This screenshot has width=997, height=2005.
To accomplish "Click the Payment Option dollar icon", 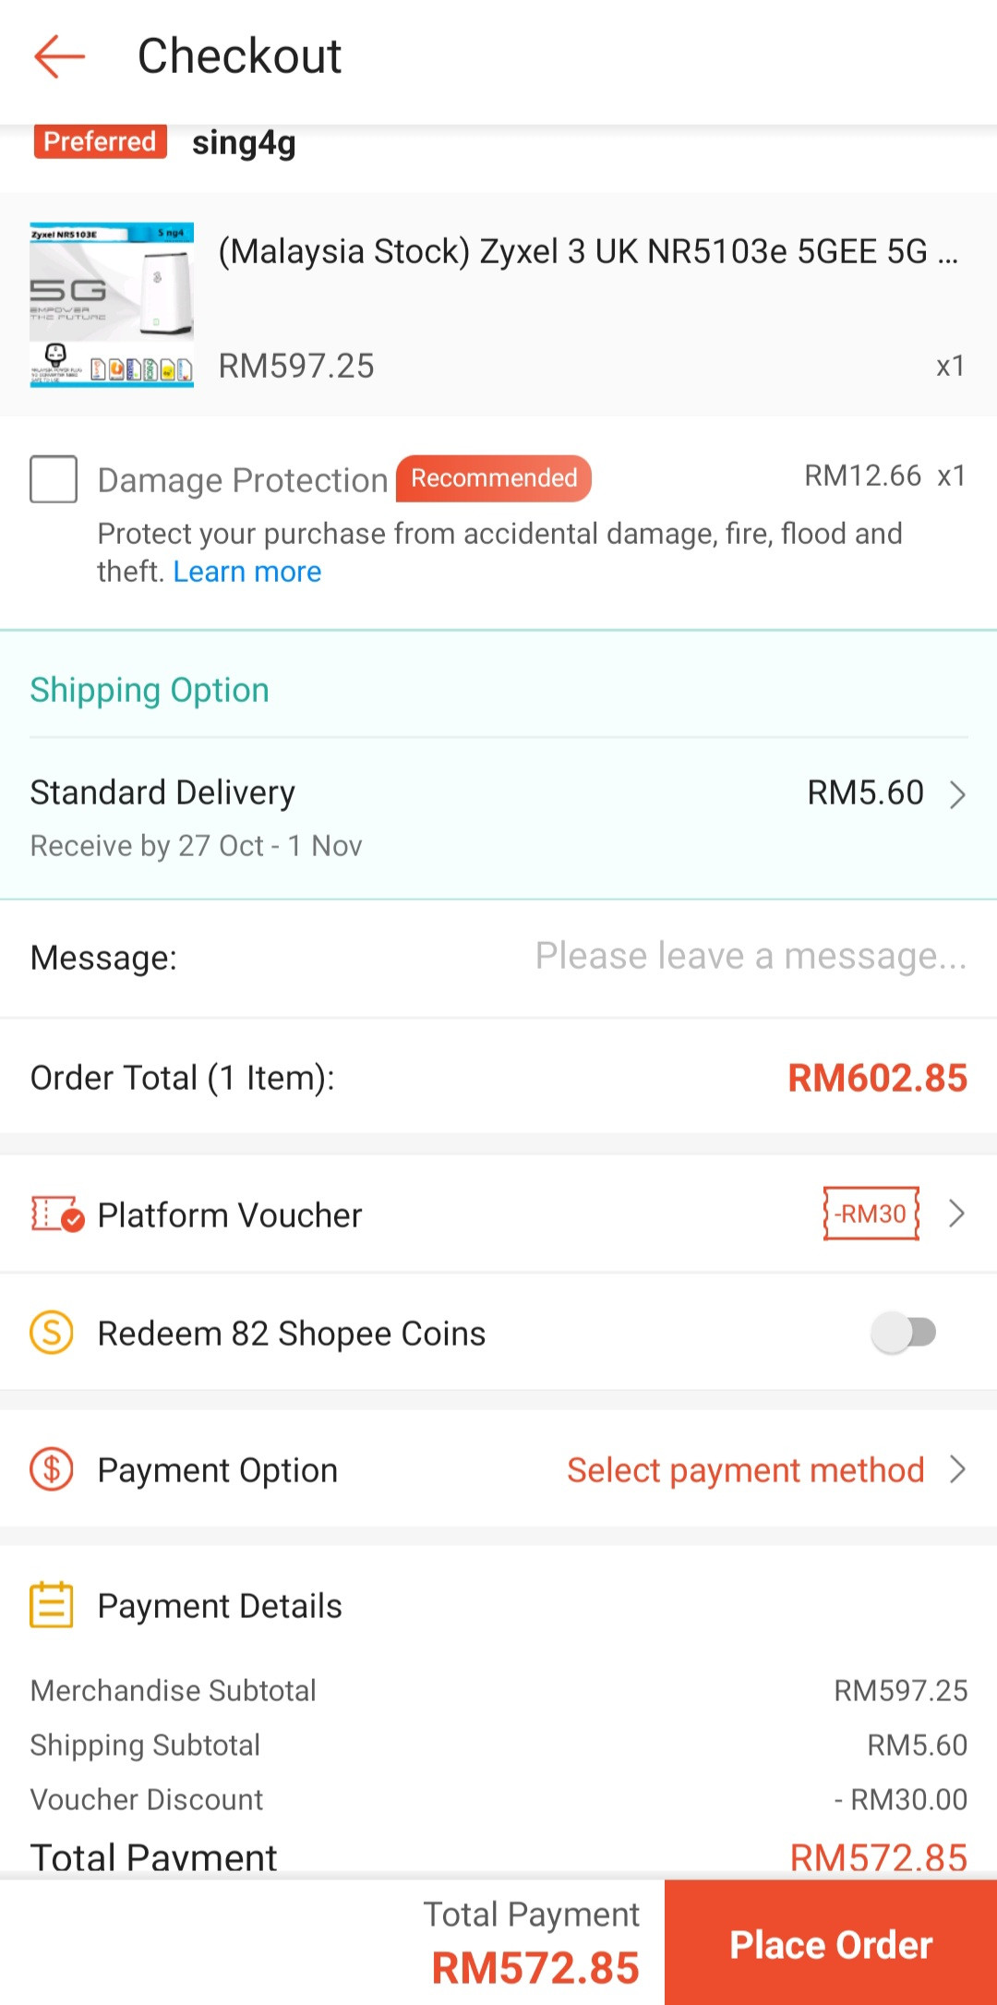I will pyautogui.click(x=52, y=1468).
